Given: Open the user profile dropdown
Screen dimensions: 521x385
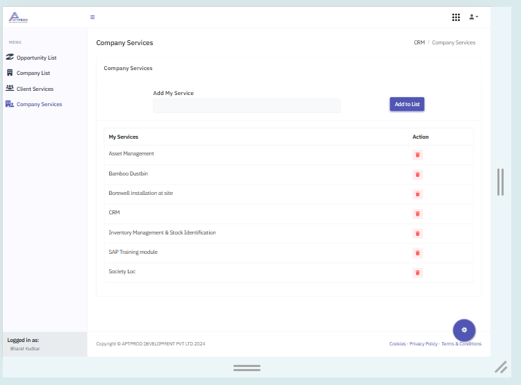Looking at the screenshot, I should point(474,17).
